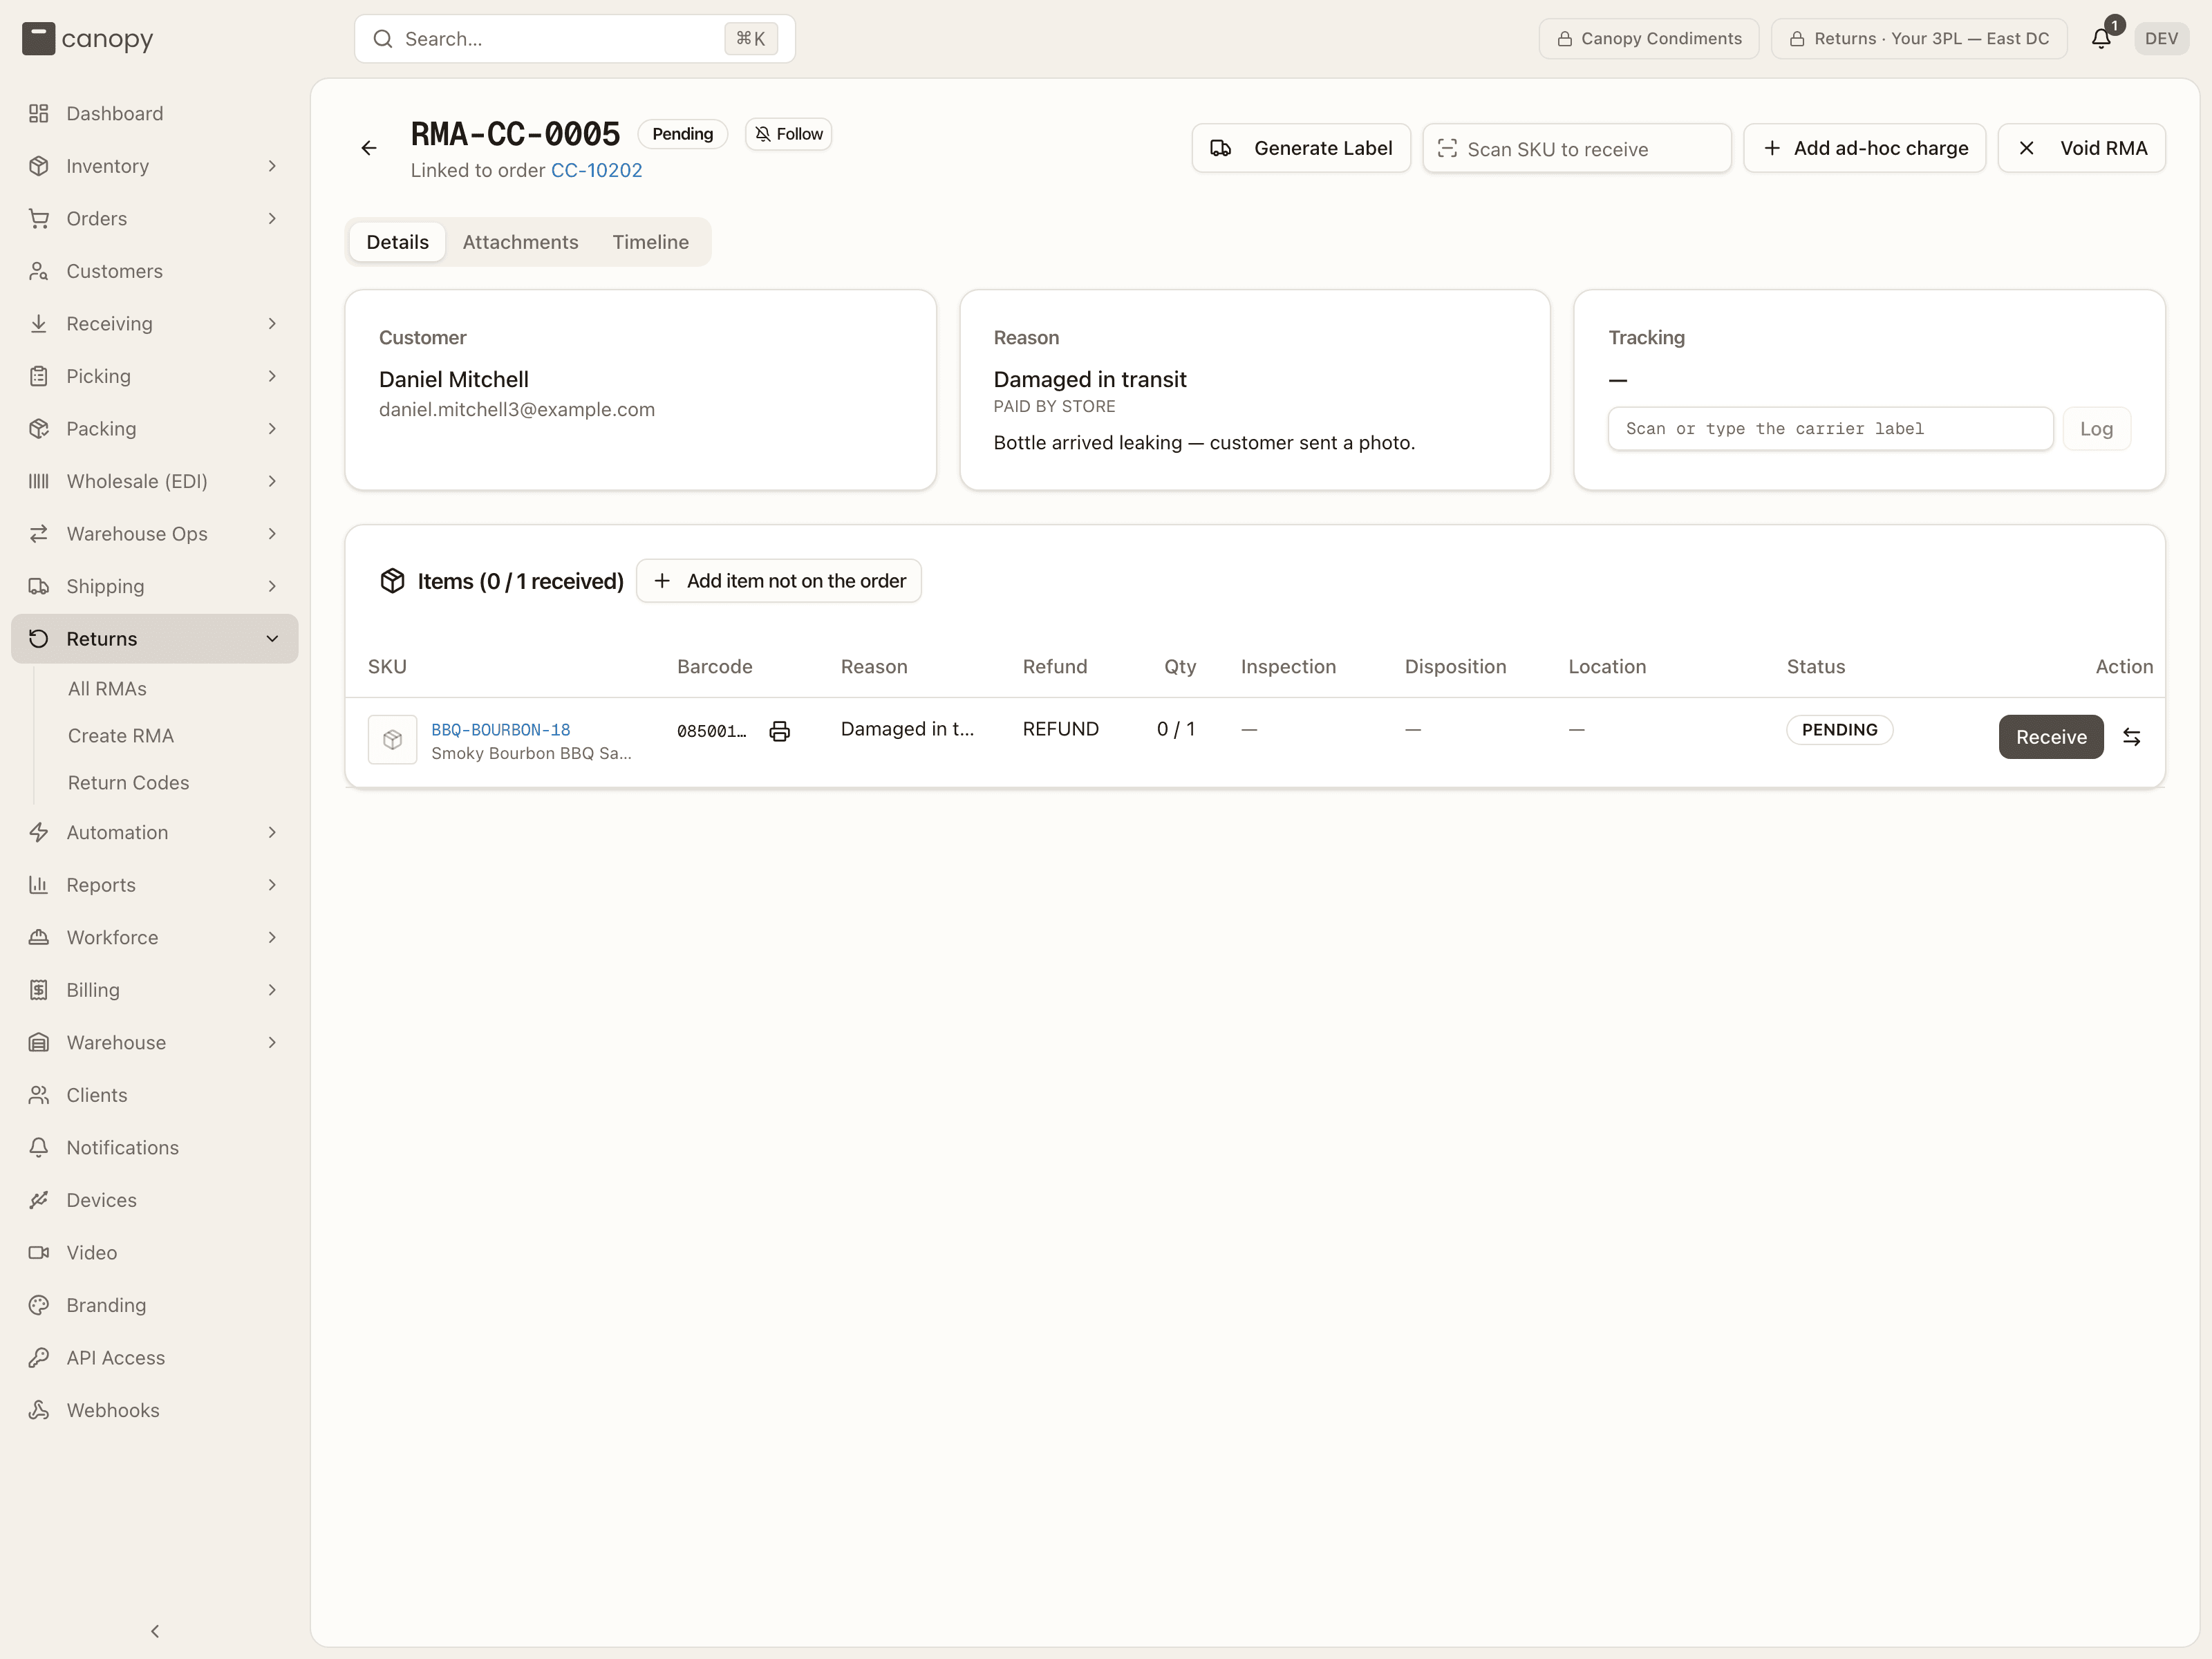Expand the Inventory menu

pos(155,166)
